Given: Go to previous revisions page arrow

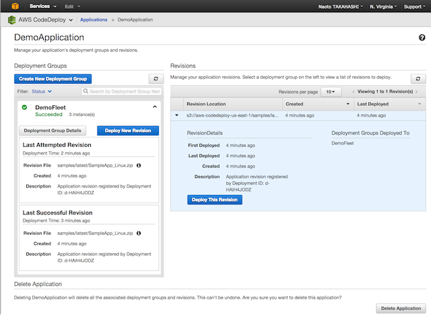Looking at the screenshot, I should coord(353,92).
